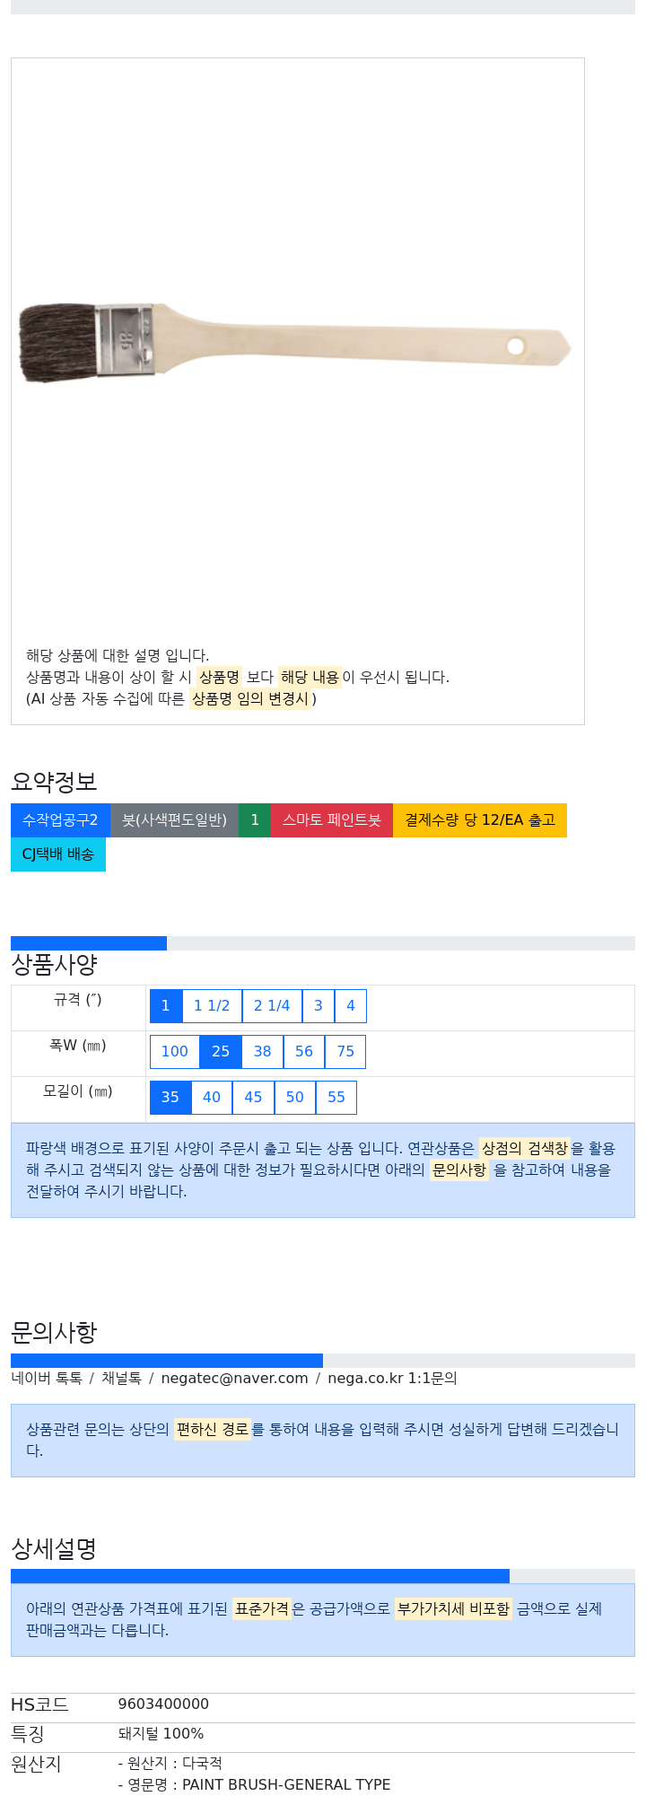
Task: Click the negatec@naver.com email contact
Action: (234, 1379)
